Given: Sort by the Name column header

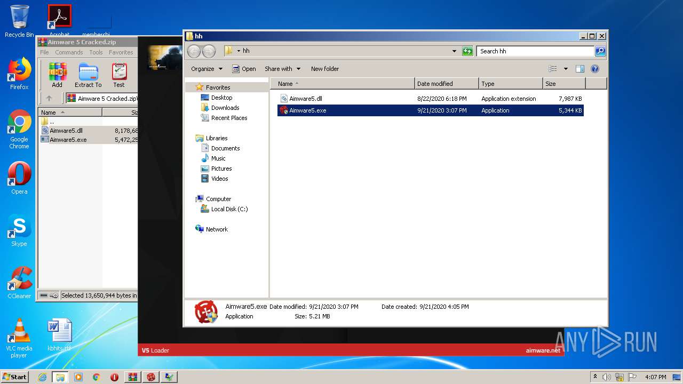Looking at the screenshot, I should [342, 84].
